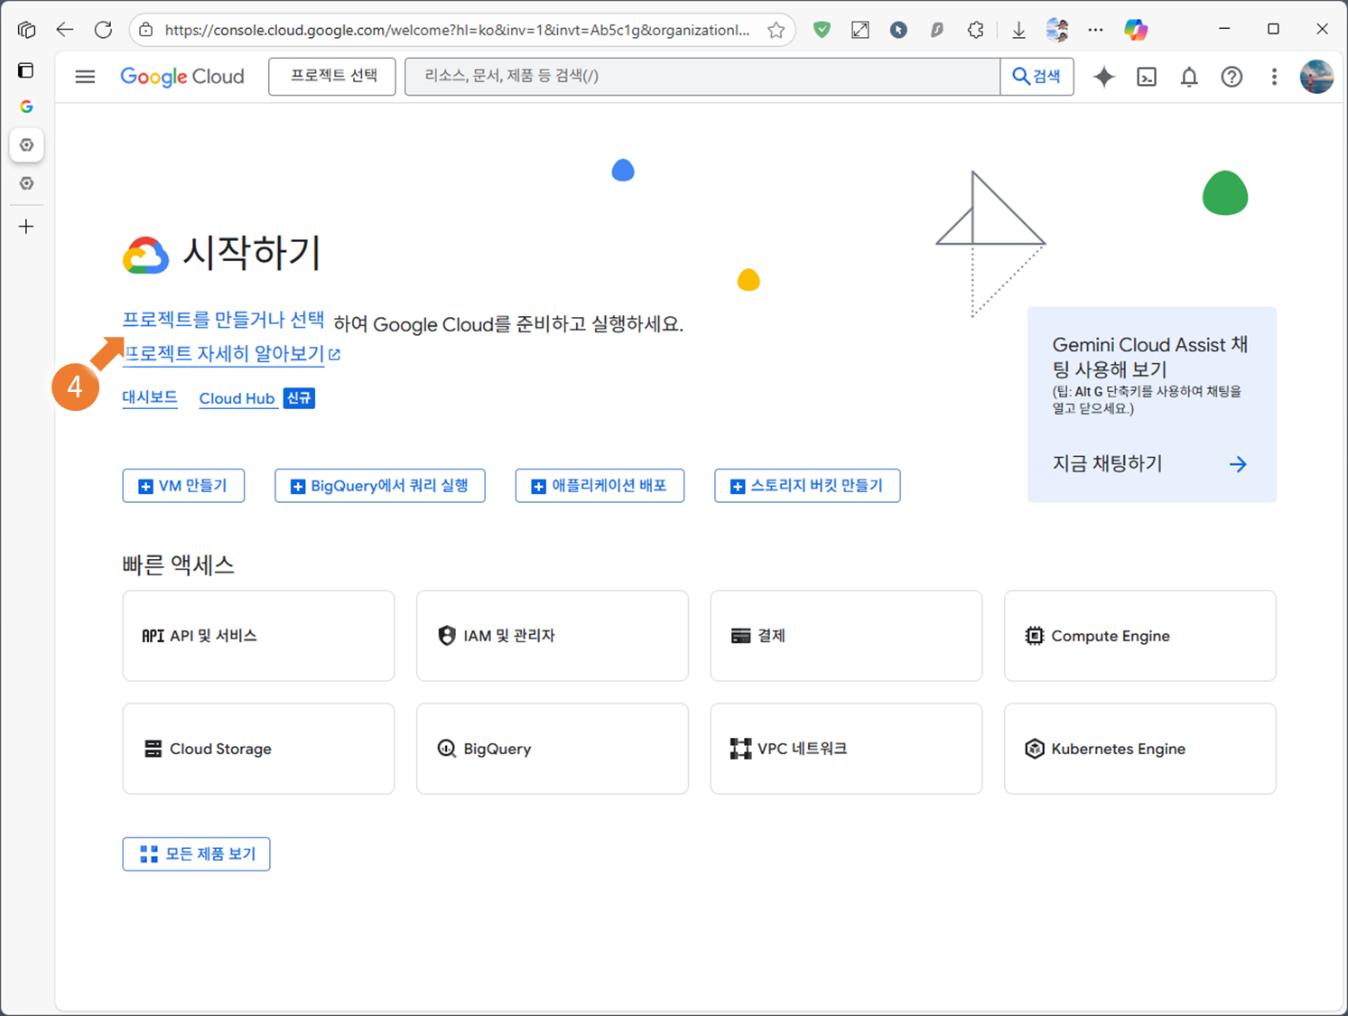Open the Cloud Hub link
This screenshot has height=1016, width=1348.
[x=237, y=398]
